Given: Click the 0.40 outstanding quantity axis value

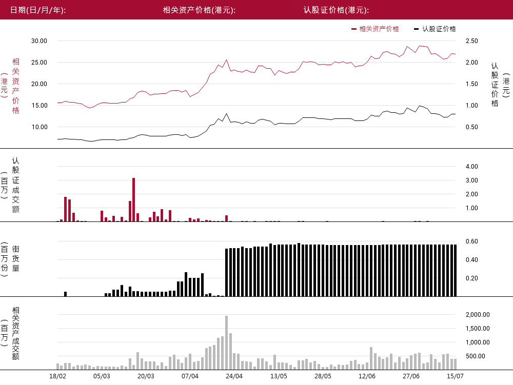Looking at the screenshot, I should tap(472, 259).
